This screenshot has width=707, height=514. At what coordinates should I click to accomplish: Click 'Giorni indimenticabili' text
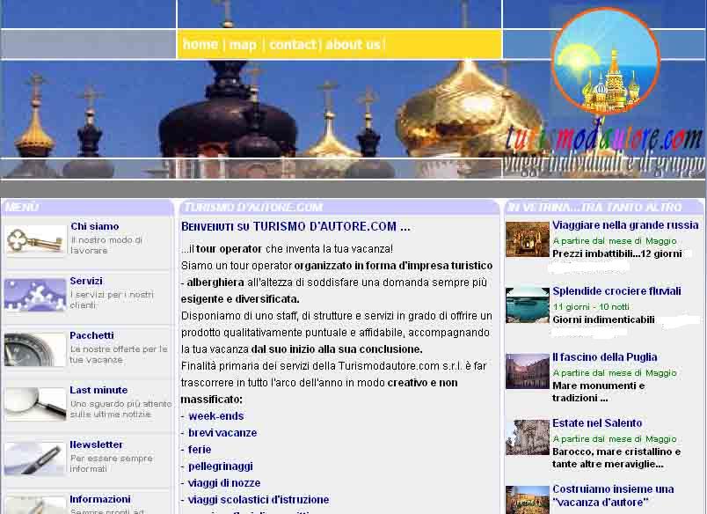(603, 319)
